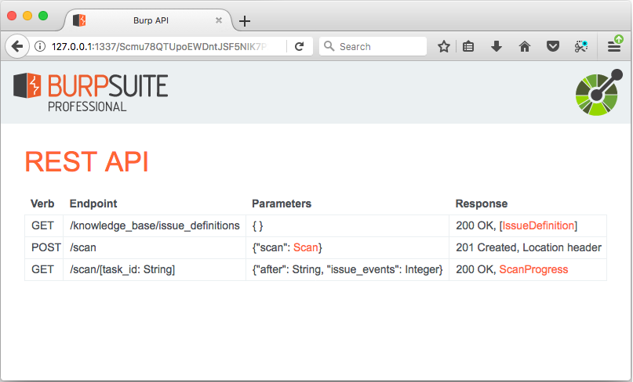This screenshot has height=382, width=633.
Task: Go back with the browser back arrow
Action: point(17,47)
